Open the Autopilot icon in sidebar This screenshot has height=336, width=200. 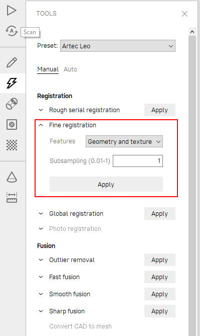(12, 31)
